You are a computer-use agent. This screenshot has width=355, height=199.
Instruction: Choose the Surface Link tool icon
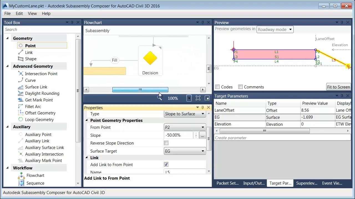tap(21, 87)
